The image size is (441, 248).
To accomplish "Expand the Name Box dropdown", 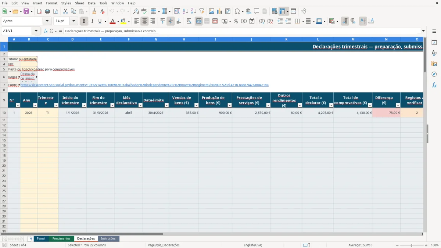I will (x=36, y=31).
